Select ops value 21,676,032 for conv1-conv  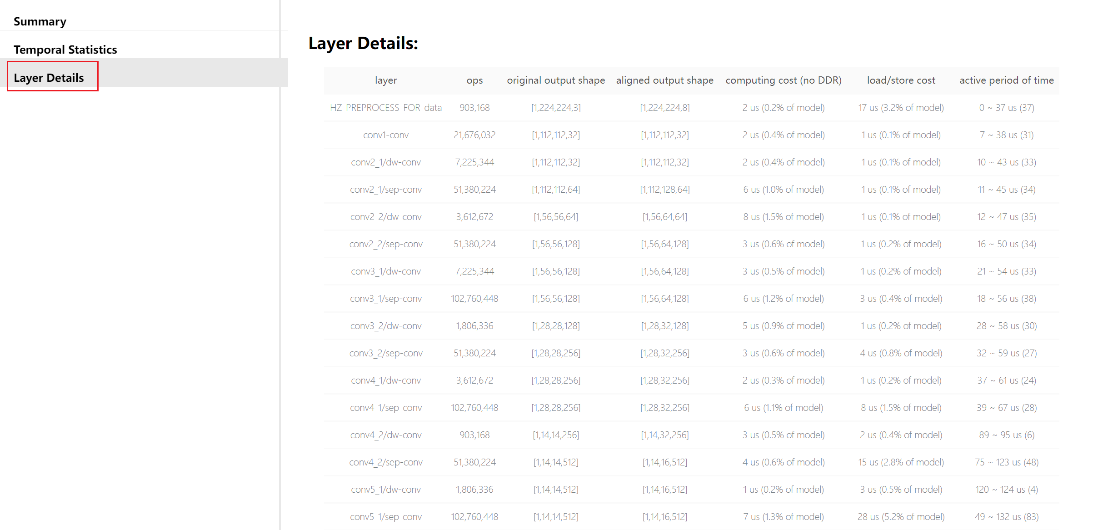click(x=474, y=135)
